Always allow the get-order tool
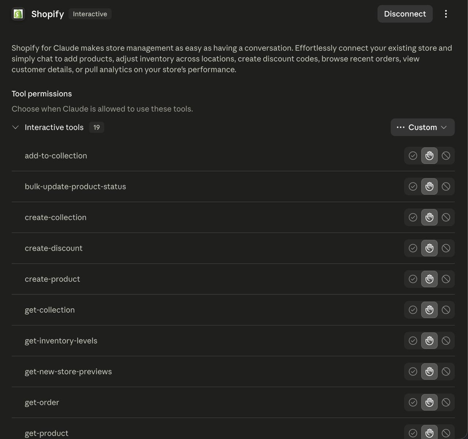The height and width of the screenshot is (439, 468). point(413,402)
